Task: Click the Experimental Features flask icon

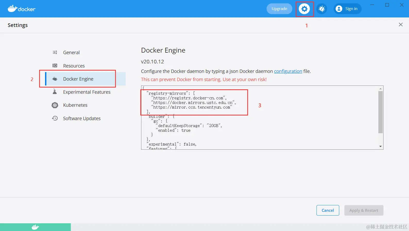Action: click(x=55, y=92)
